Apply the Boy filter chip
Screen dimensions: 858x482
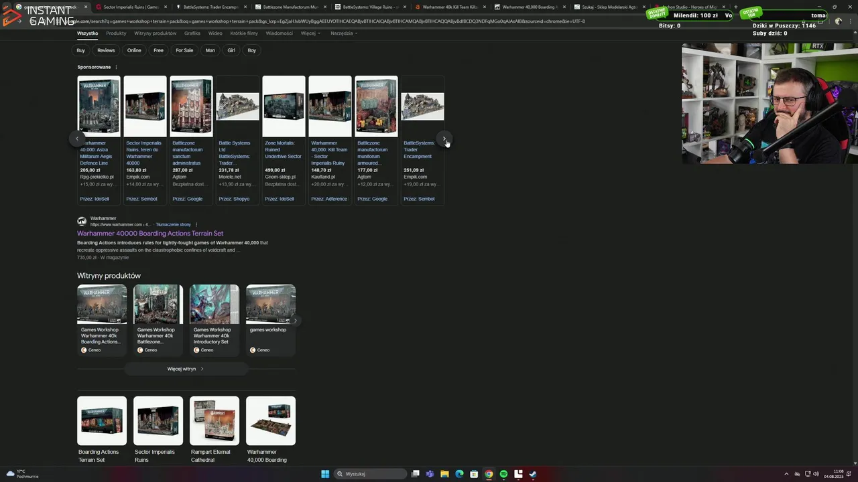pyautogui.click(x=252, y=50)
